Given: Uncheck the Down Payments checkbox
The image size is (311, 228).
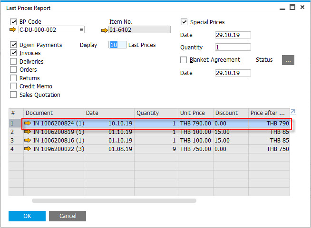Looking at the screenshot, I should point(13,45).
